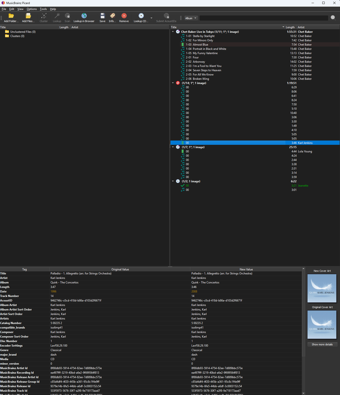Open the Album search type dropdown
The width and height of the screenshot is (340, 395).
coord(191,18)
